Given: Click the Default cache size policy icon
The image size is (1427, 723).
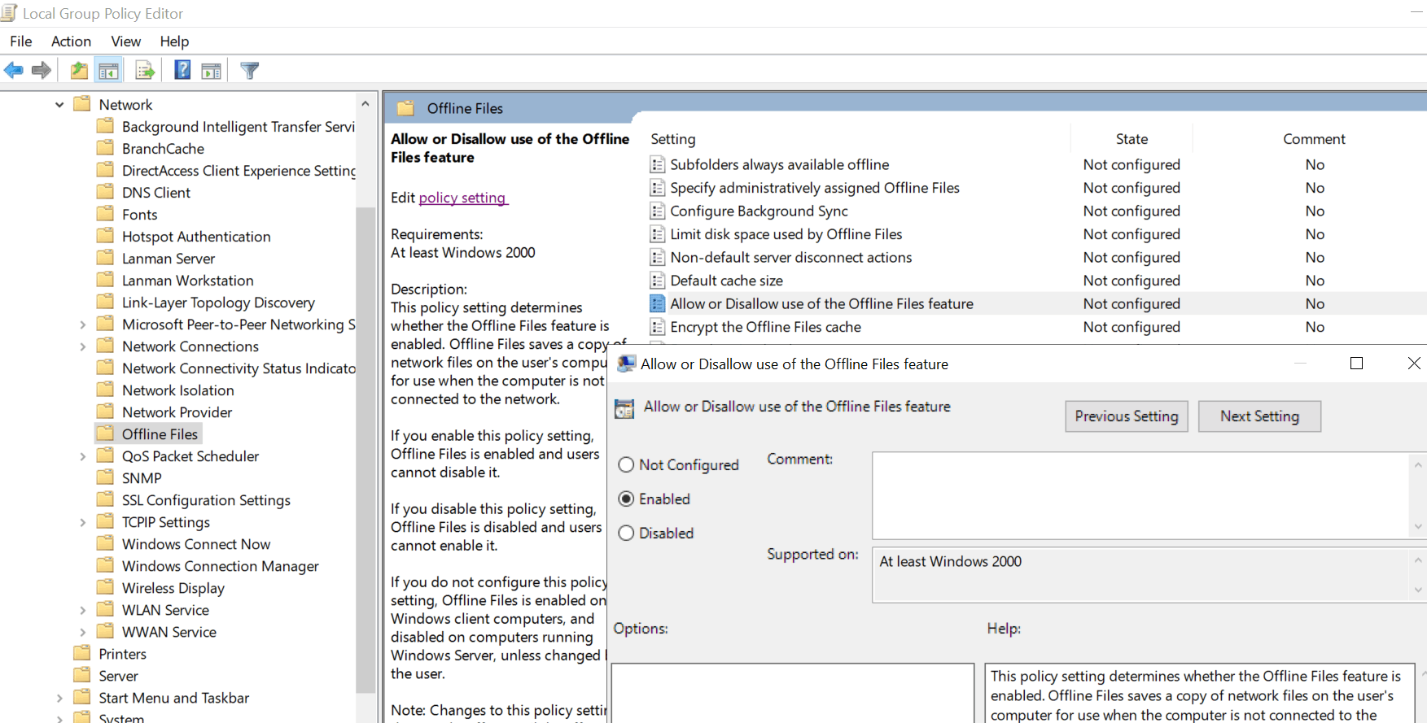Looking at the screenshot, I should click(658, 281).
